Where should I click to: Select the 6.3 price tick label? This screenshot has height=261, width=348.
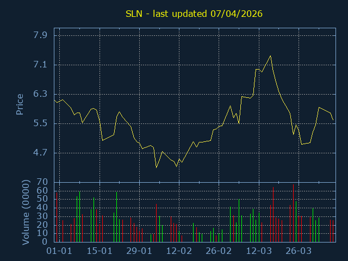(x=41, y=94)
